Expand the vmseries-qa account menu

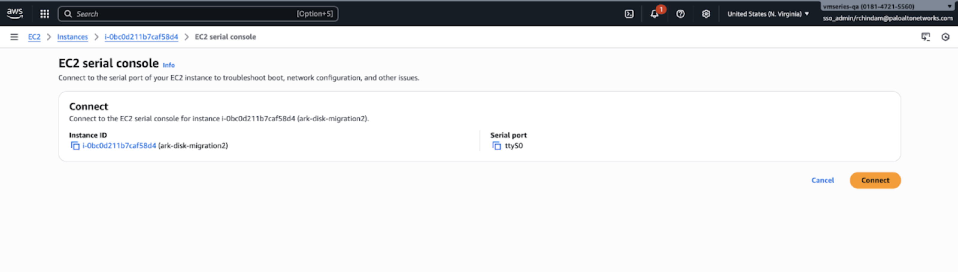(x=887, y=7)
